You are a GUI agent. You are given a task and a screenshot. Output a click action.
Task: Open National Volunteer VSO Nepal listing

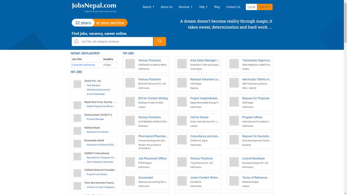coord(205,79)
